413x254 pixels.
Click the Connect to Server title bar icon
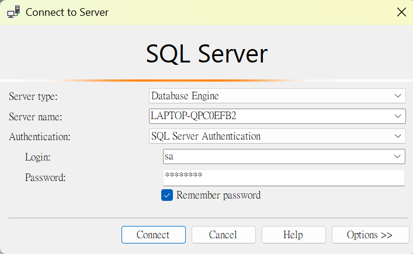coord(13,12)
